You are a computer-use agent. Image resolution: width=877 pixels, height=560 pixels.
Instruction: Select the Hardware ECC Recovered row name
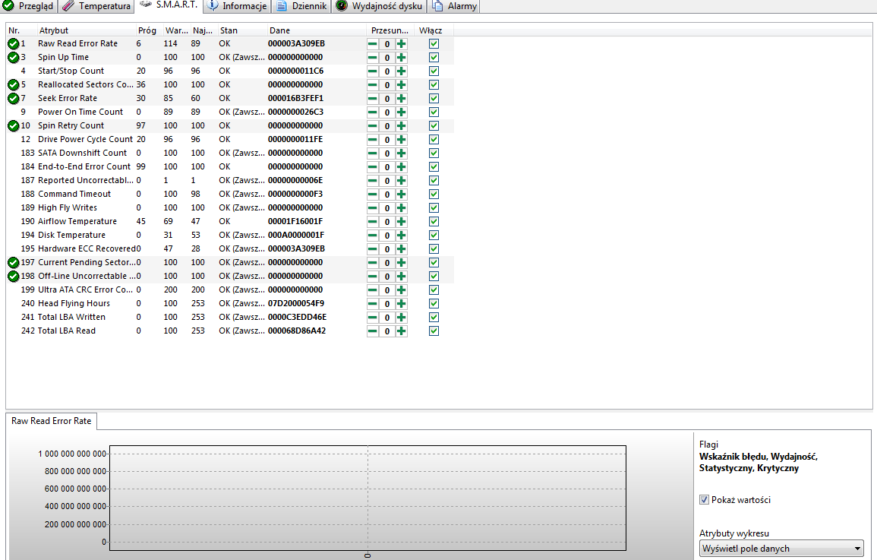87,248
